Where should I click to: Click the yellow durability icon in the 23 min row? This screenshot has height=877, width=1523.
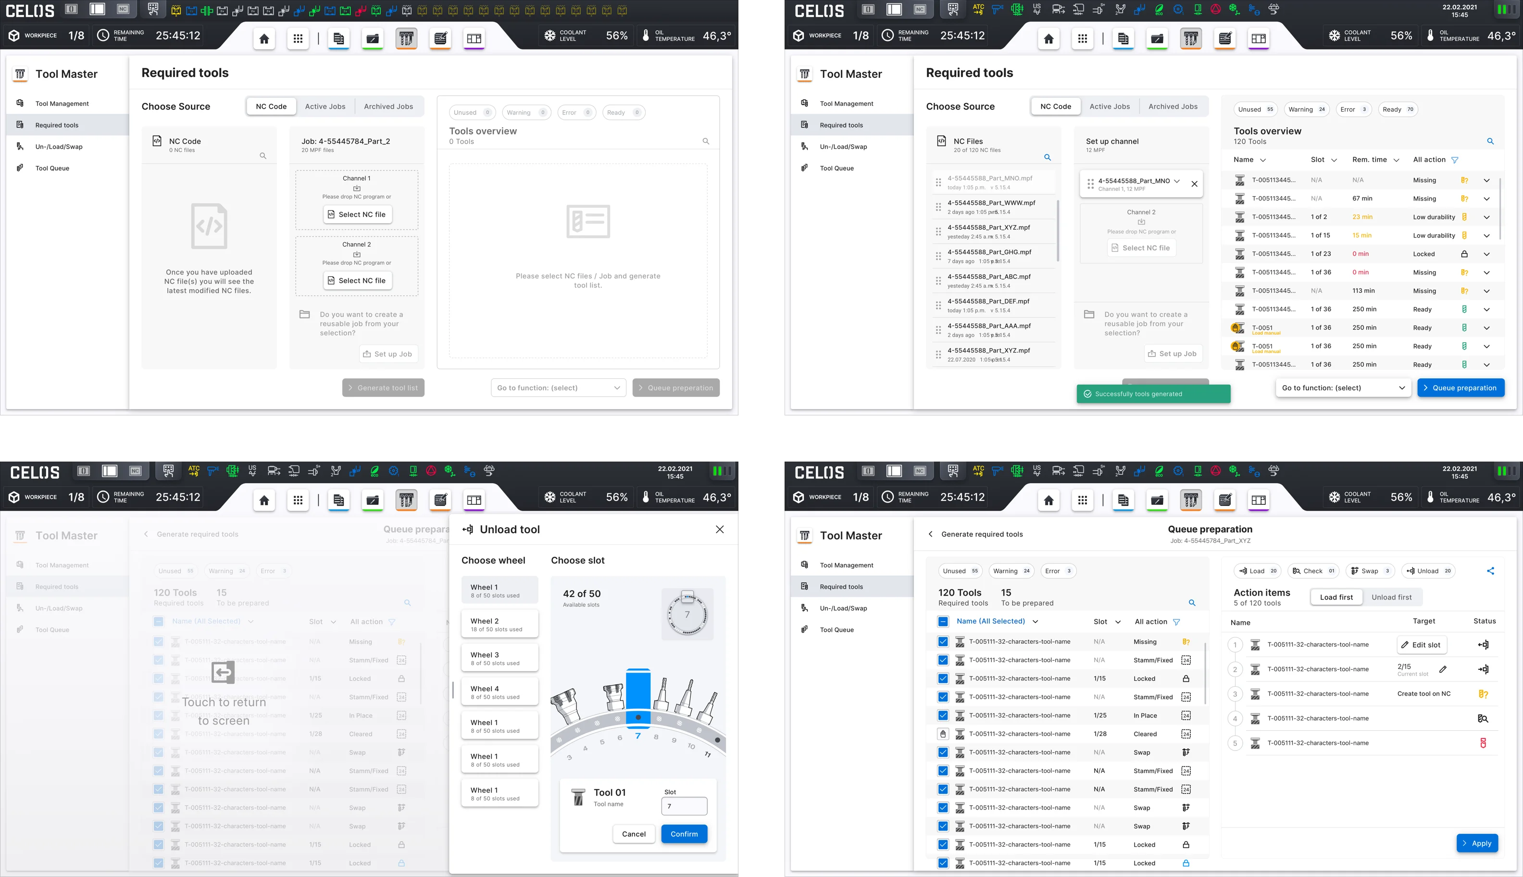1464,217
